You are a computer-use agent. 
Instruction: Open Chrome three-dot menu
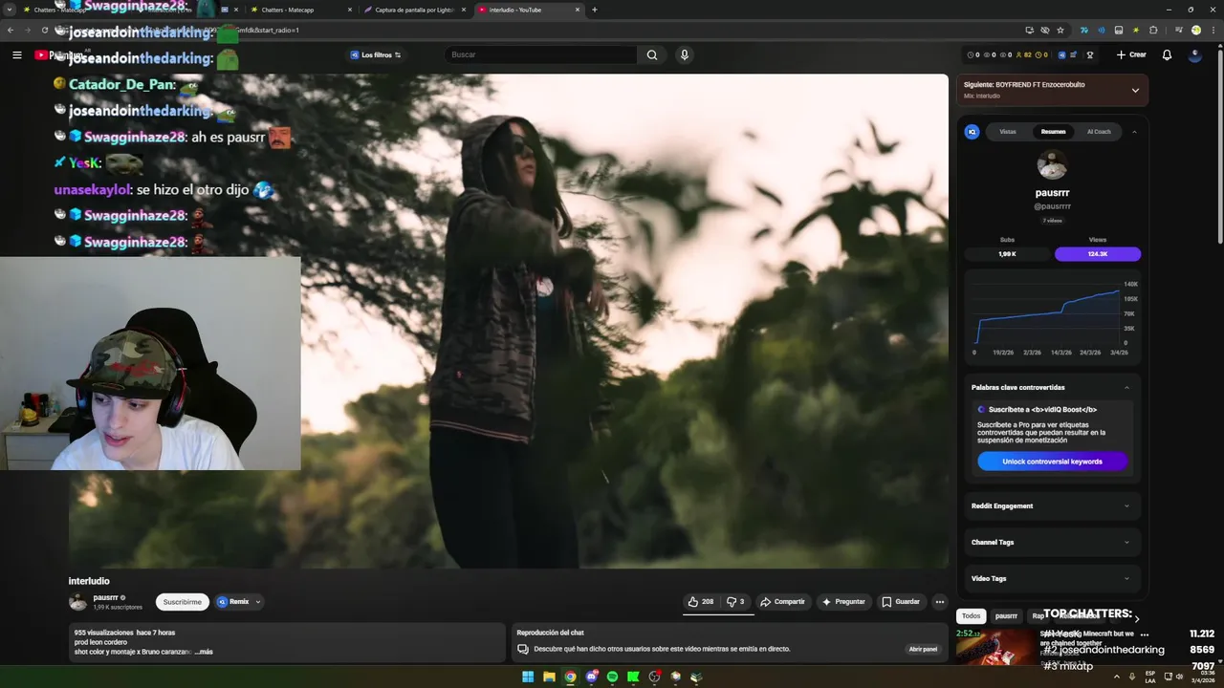pyautogui.click(x=1212, y=30)
